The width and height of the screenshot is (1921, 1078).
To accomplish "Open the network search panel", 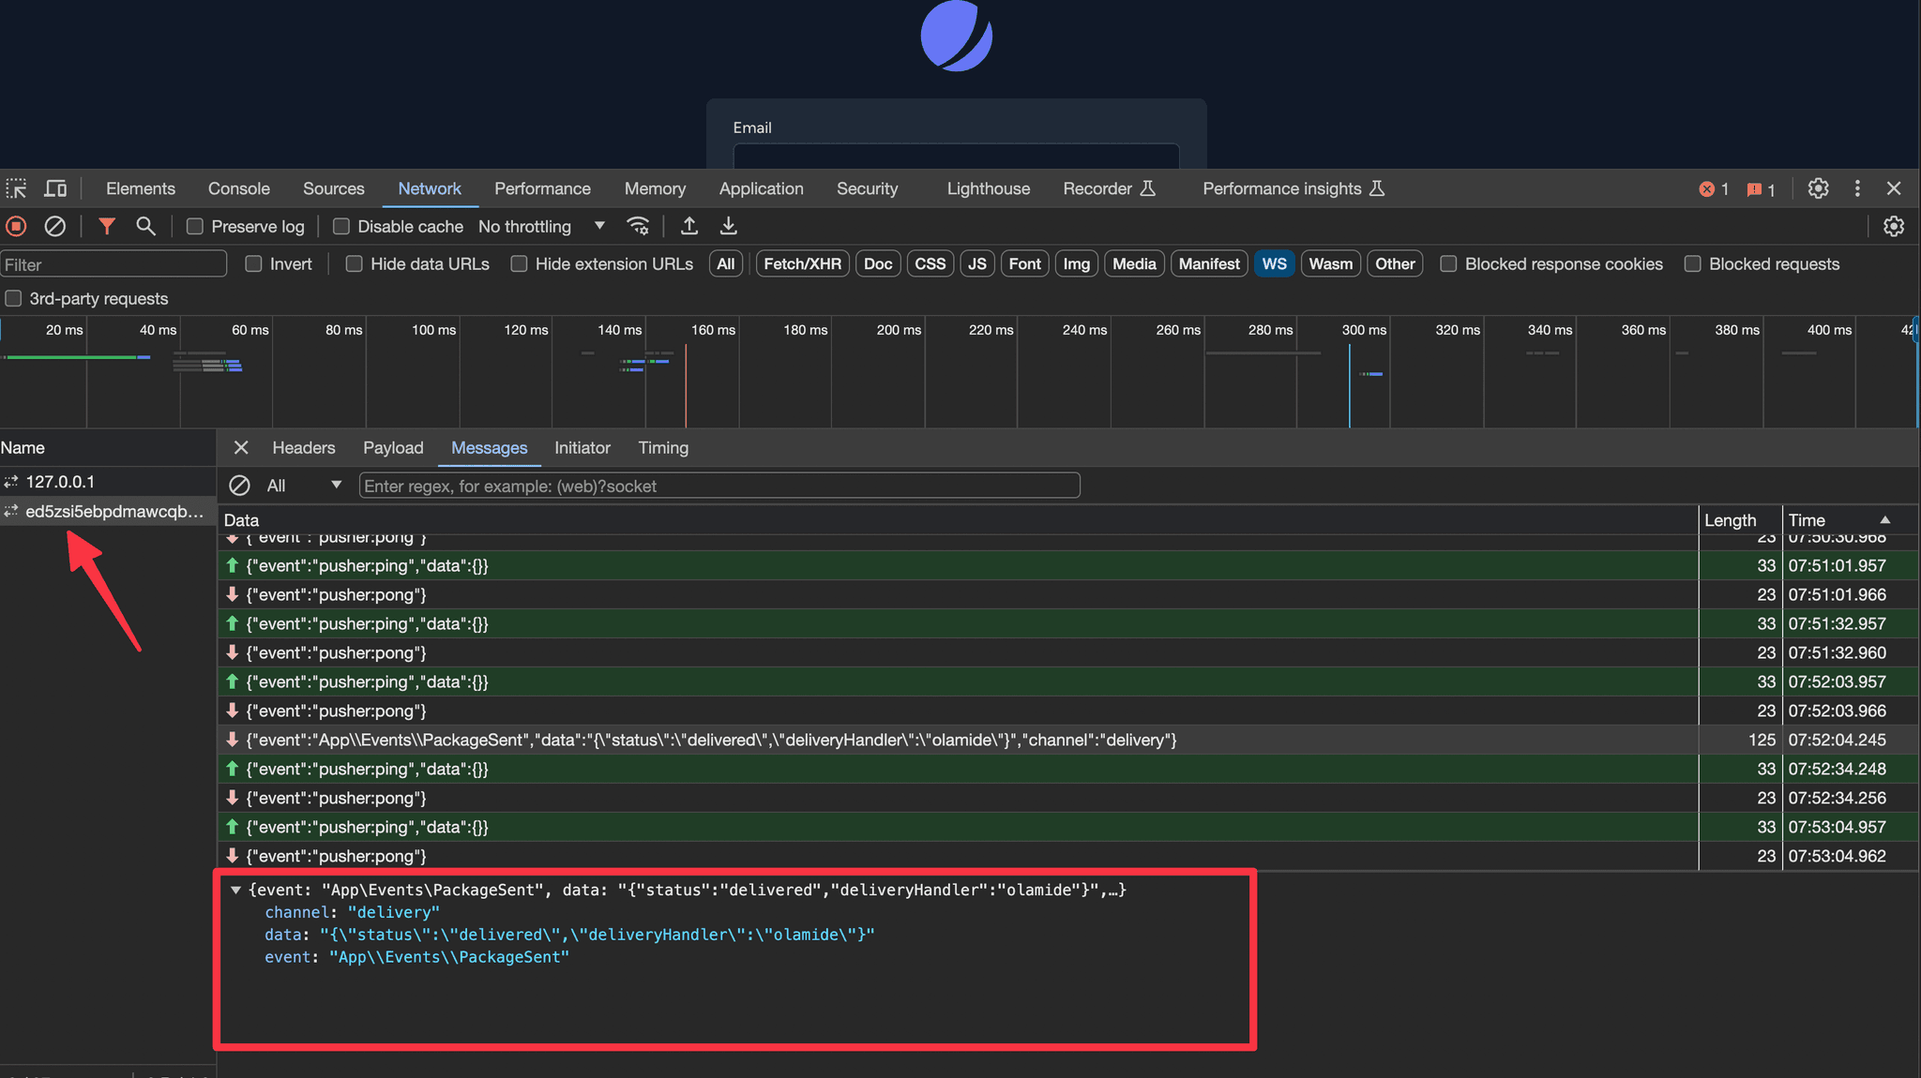I will tap(146, 226).
